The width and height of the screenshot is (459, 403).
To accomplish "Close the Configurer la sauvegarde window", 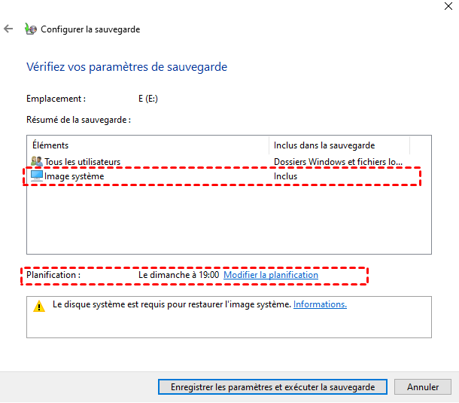I will [449, 5].
